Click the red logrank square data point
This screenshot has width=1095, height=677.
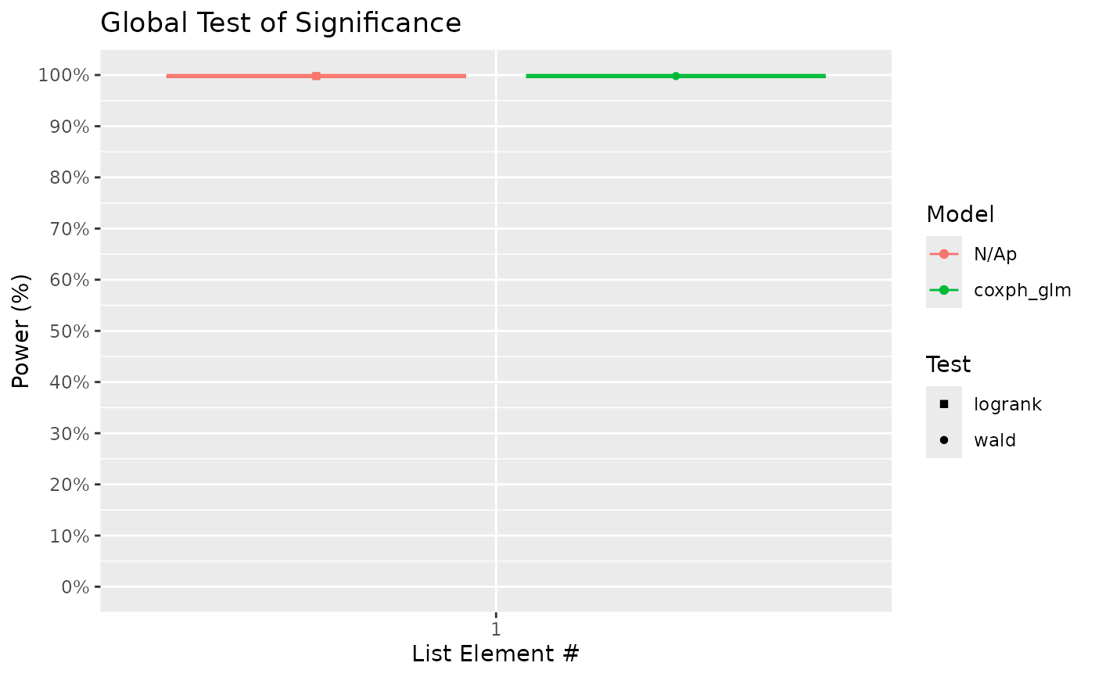click(x=316, y=76)
